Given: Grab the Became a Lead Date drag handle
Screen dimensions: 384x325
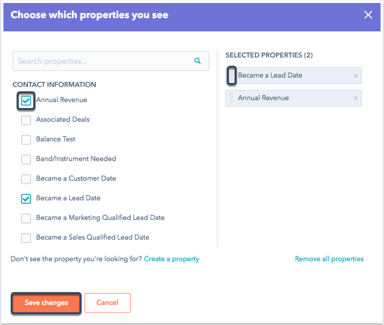Looking at the screenshot, I should [x=232, y=76].
